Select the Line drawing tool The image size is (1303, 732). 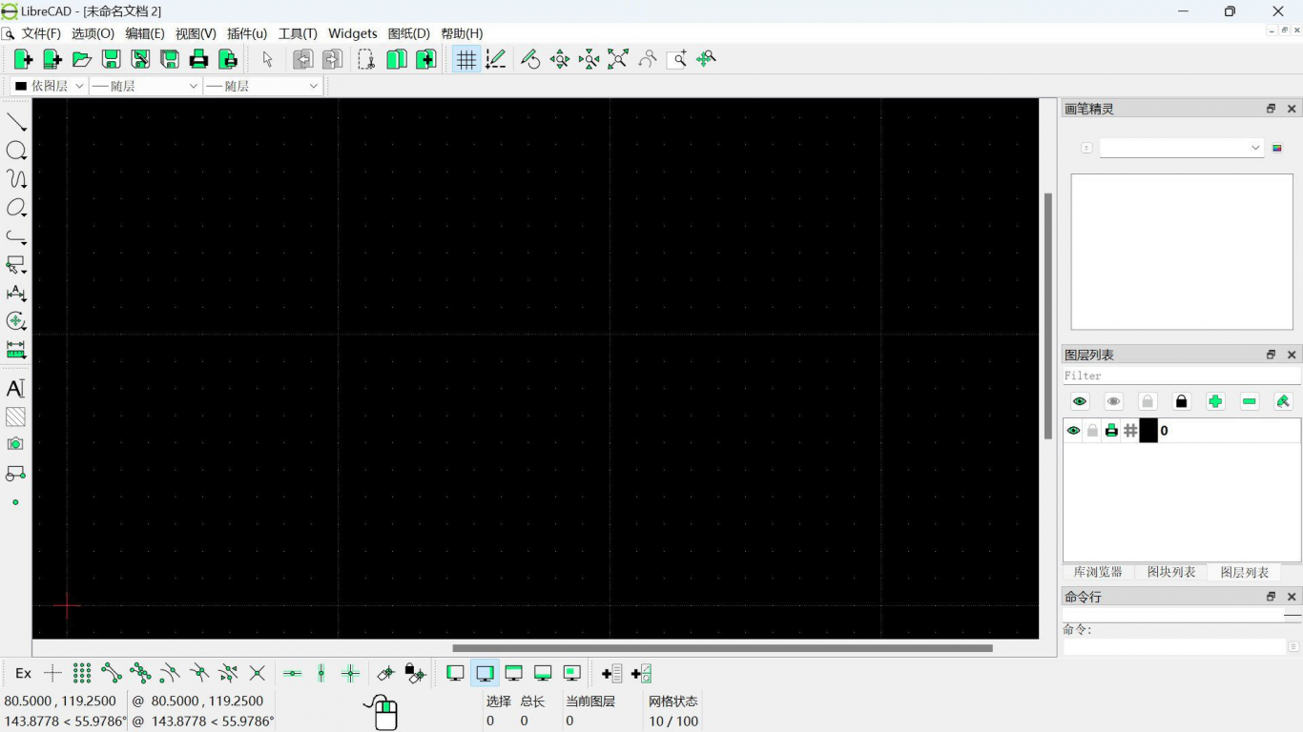click(x=16, y=122)
